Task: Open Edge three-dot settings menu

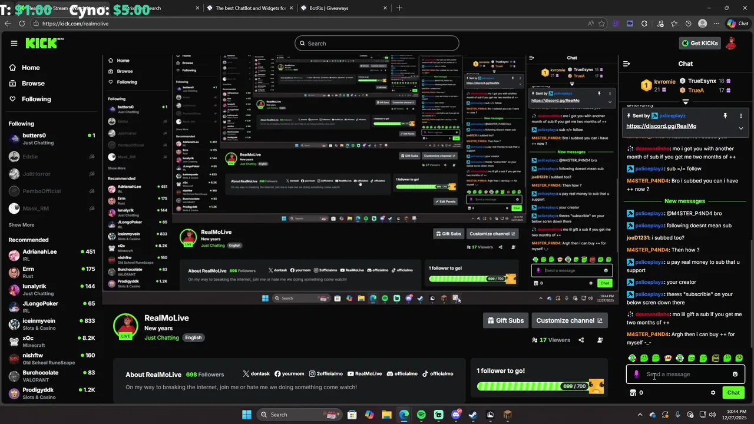Action: pos(716,24)
